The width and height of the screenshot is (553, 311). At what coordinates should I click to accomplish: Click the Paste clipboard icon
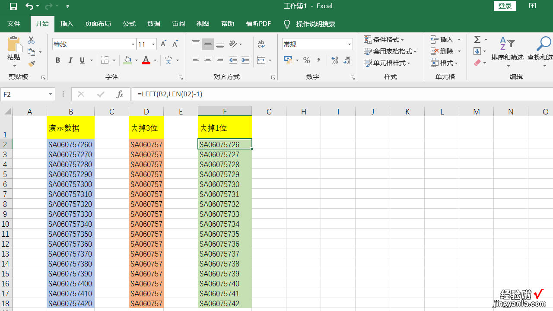click(x=14, y=44)
